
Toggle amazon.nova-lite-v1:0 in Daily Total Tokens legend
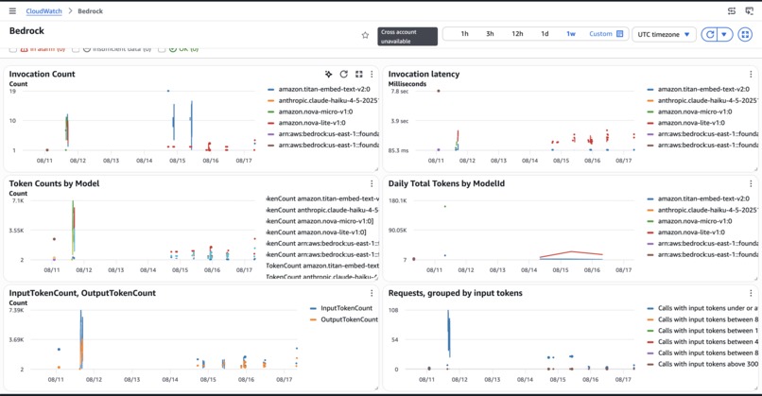691,232
